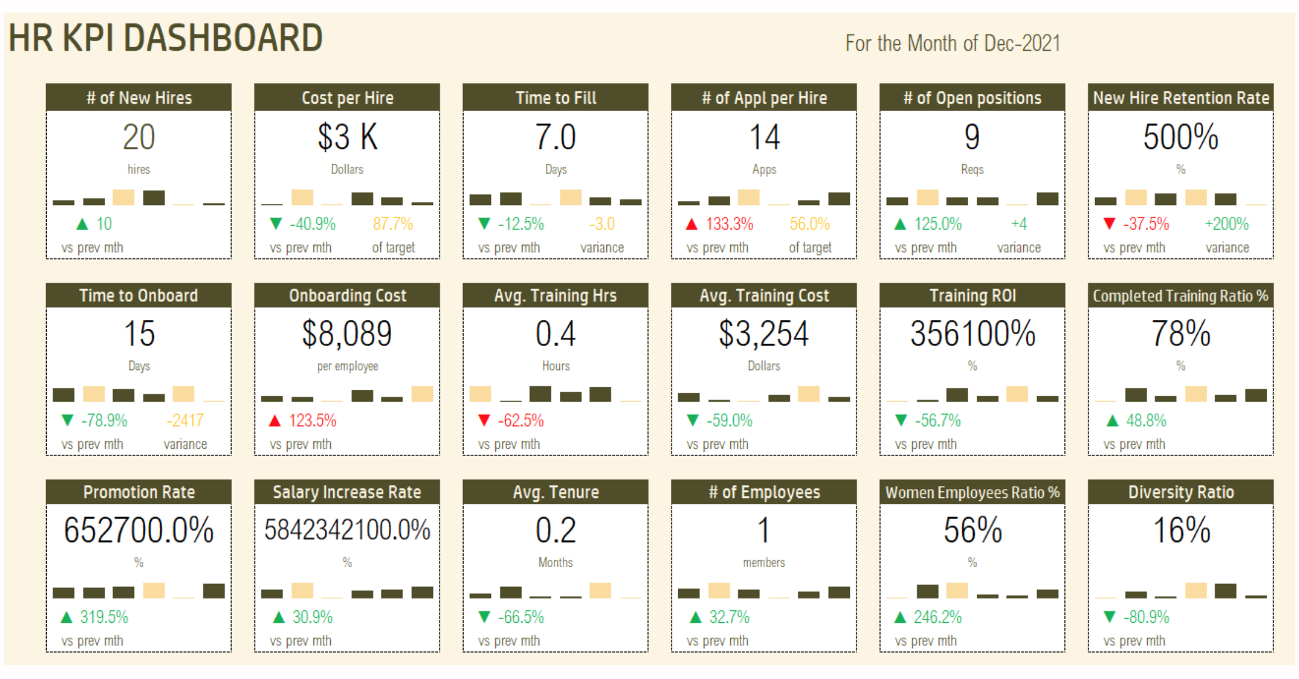Click the 500% New Hire Retention value

[x=1181, y=137]
